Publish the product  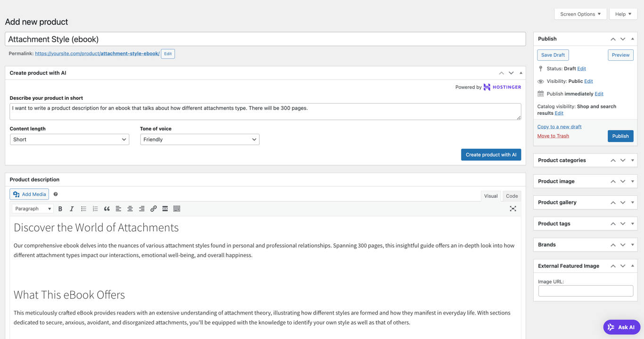(620, 136)
